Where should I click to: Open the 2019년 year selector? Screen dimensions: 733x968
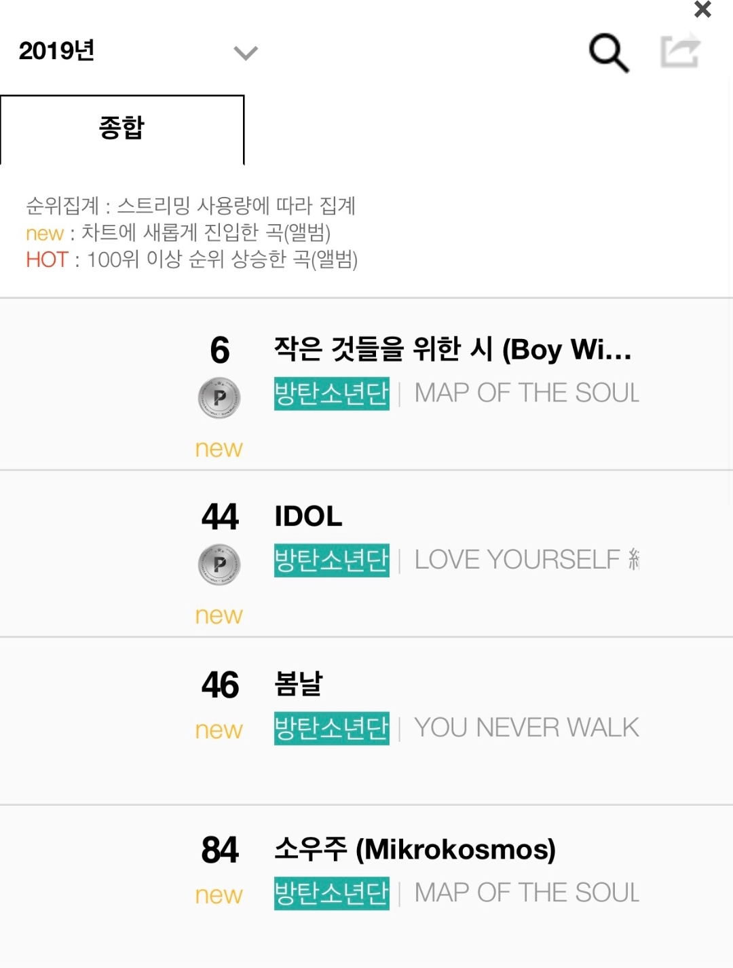57,51
